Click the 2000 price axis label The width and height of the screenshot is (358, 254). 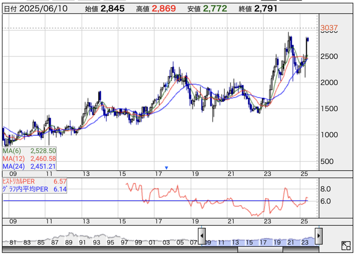330,82
